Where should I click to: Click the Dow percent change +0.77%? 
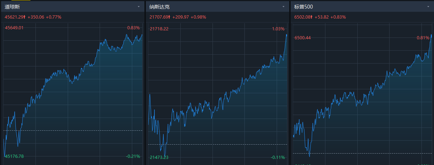(x=54, y=17)
